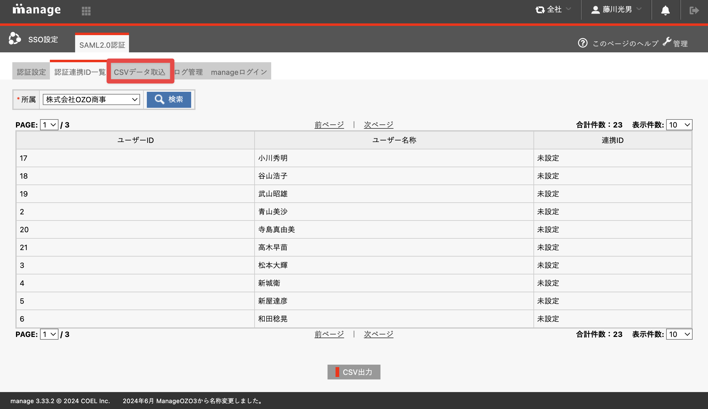This screenshot has width=708, height=409.
Task: Click user name 寺島真由美
Action: click(x=276, y=229)
